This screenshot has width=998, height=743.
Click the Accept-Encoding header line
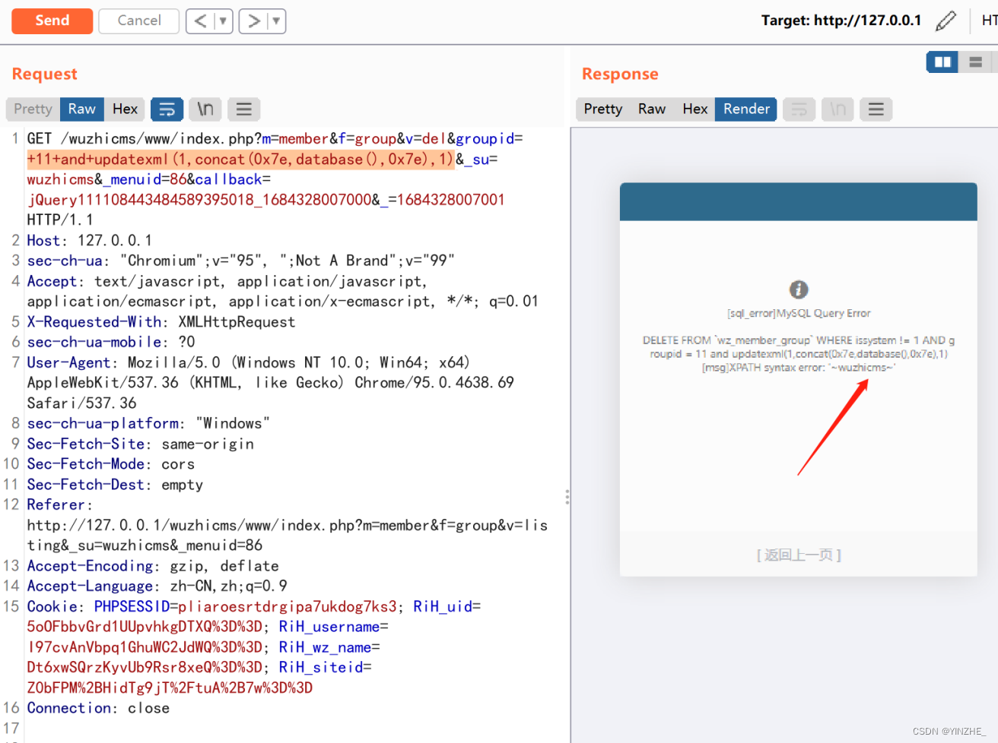[x=153, y=566]
